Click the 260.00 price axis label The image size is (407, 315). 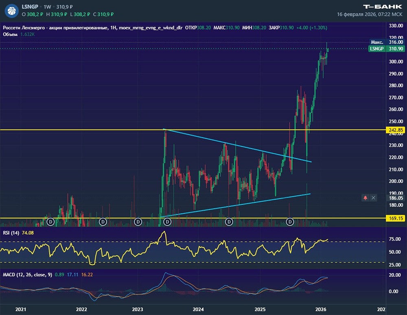[x=396, y=109]
